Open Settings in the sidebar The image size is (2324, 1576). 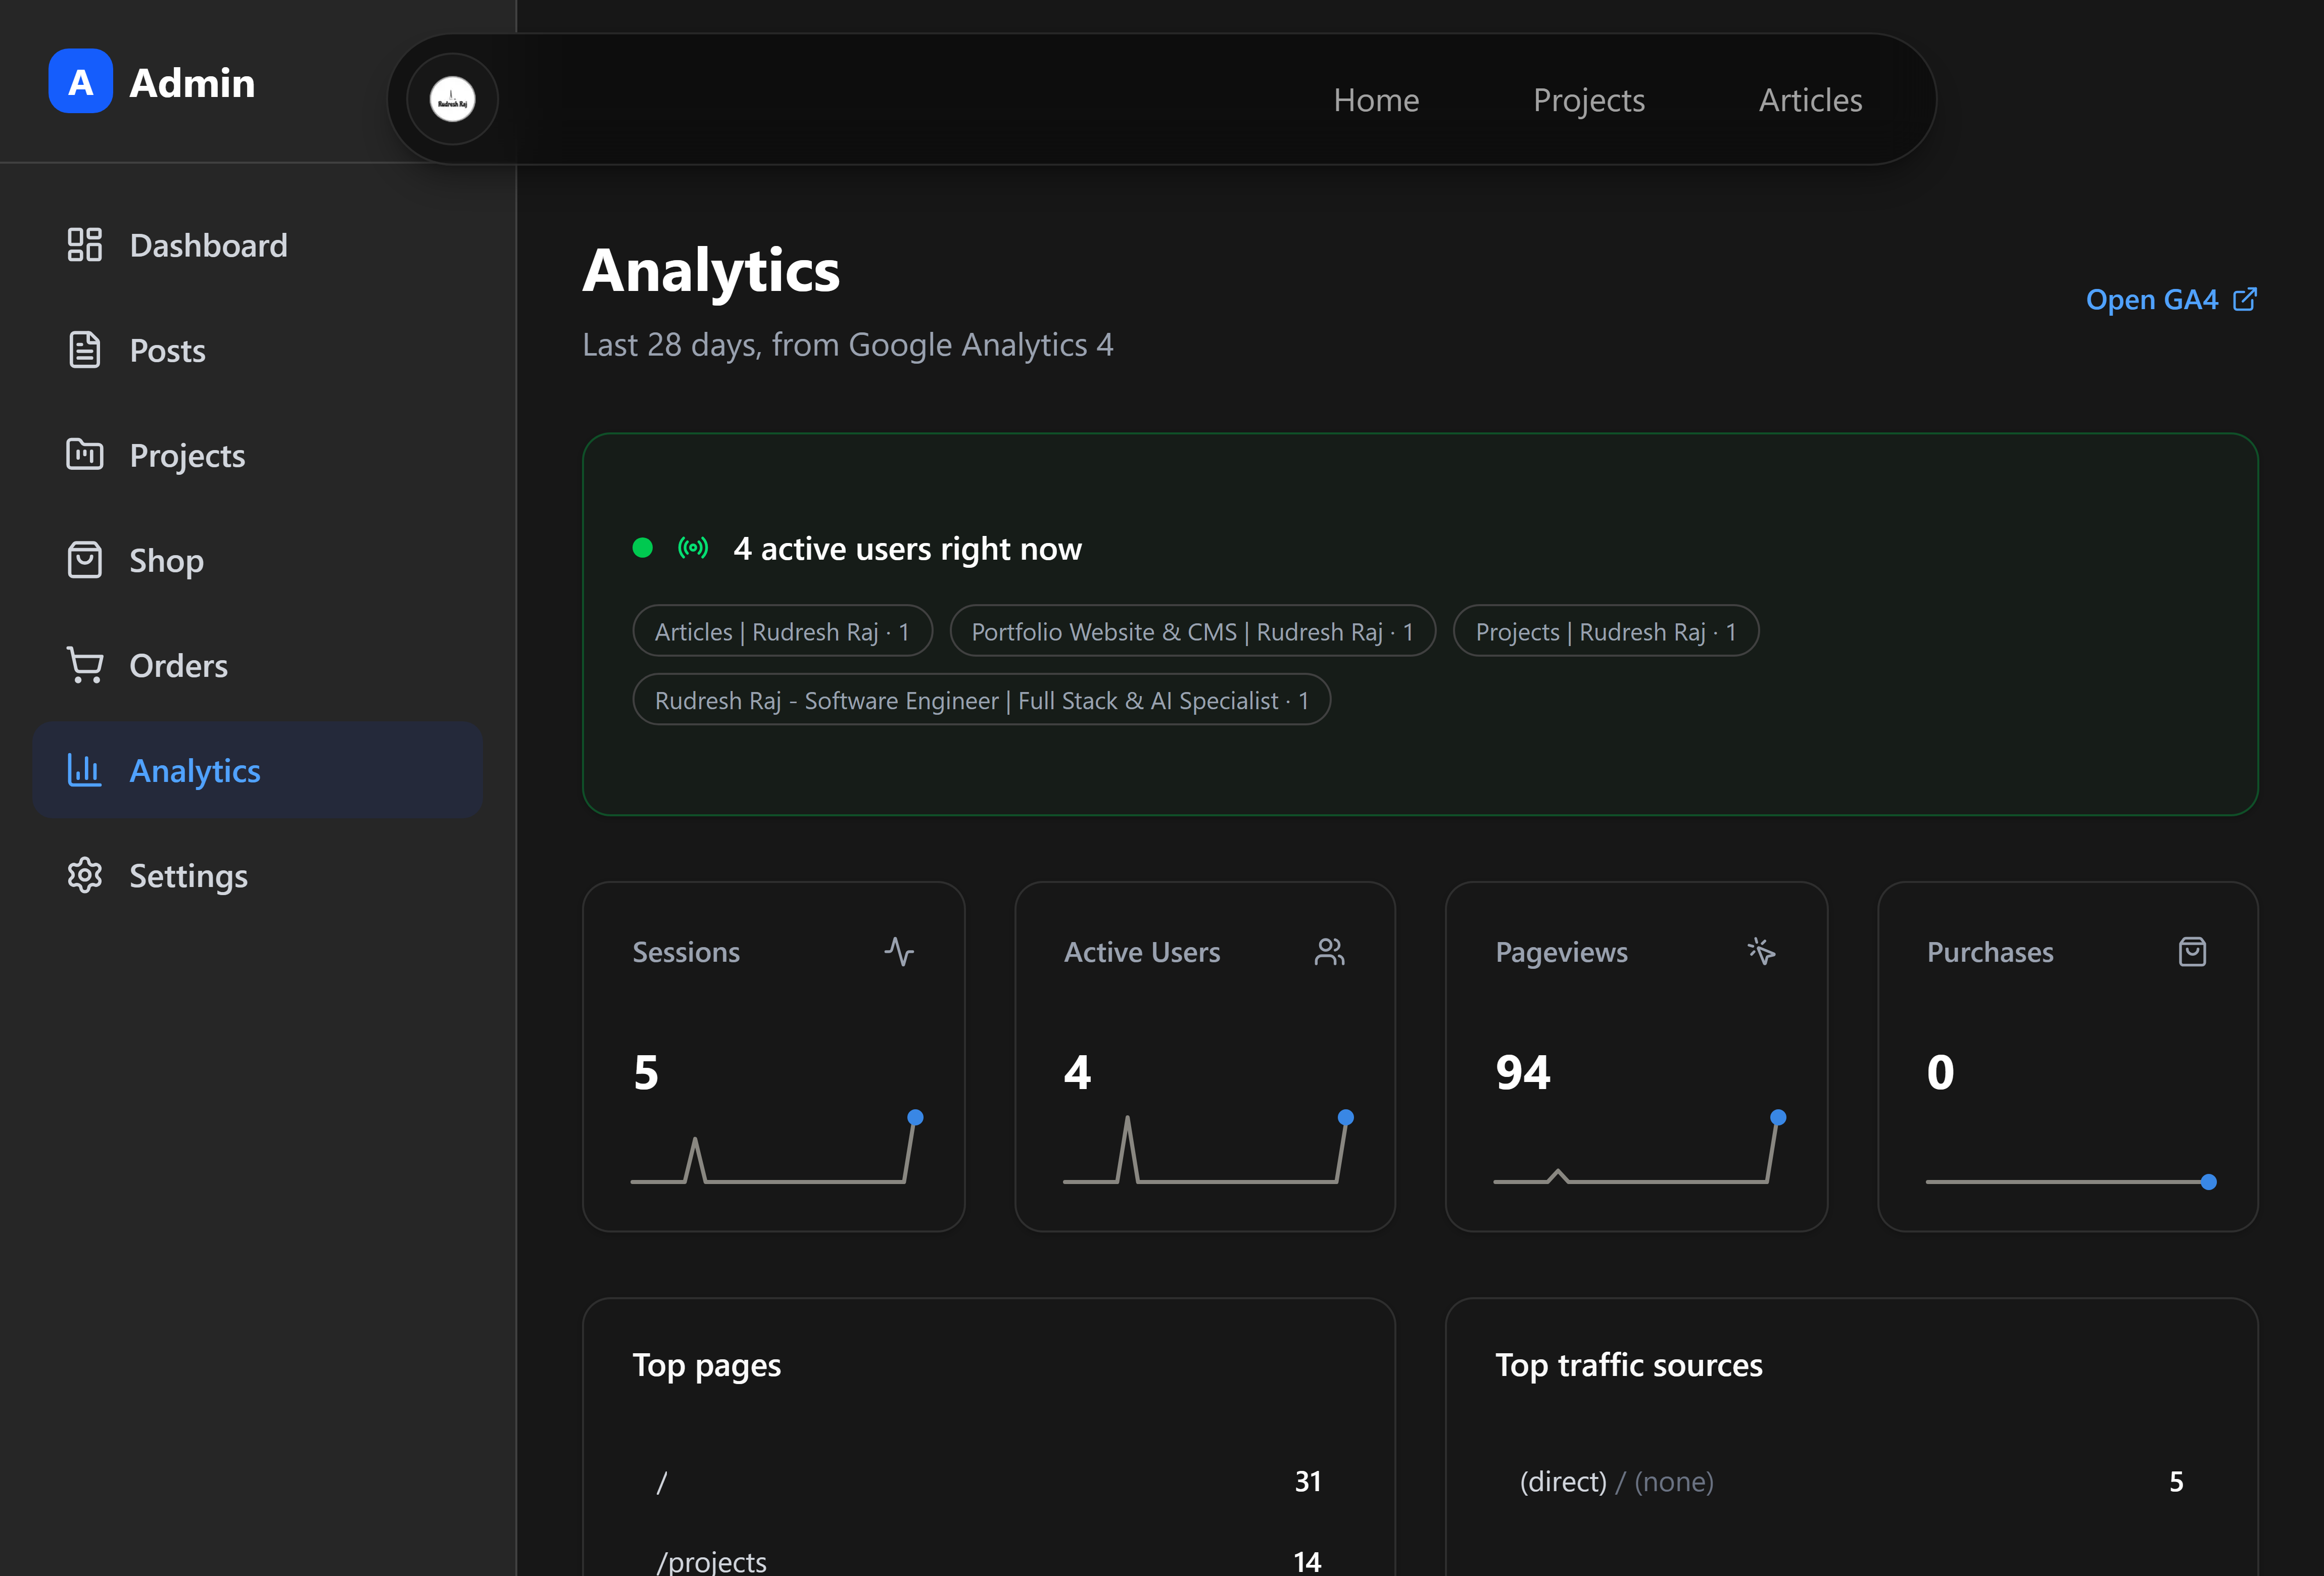(x=258, y=875)
